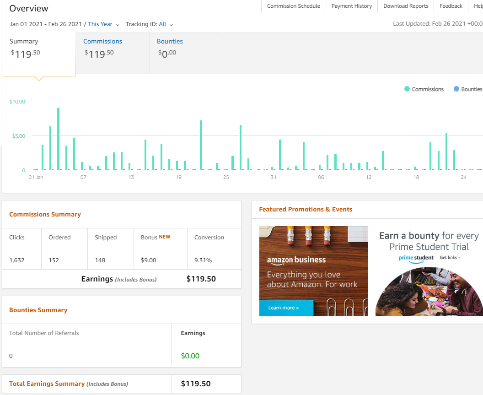
Task: Click the Conversion column header
Action: (209, 238)
